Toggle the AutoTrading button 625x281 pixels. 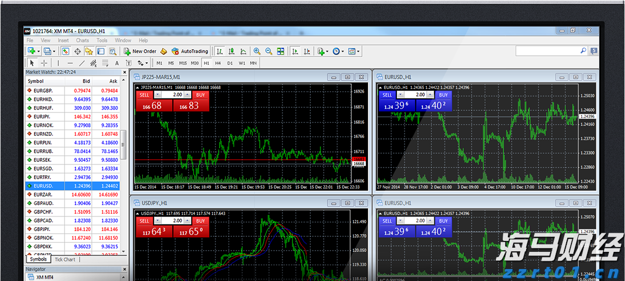[x=190, y=52]
